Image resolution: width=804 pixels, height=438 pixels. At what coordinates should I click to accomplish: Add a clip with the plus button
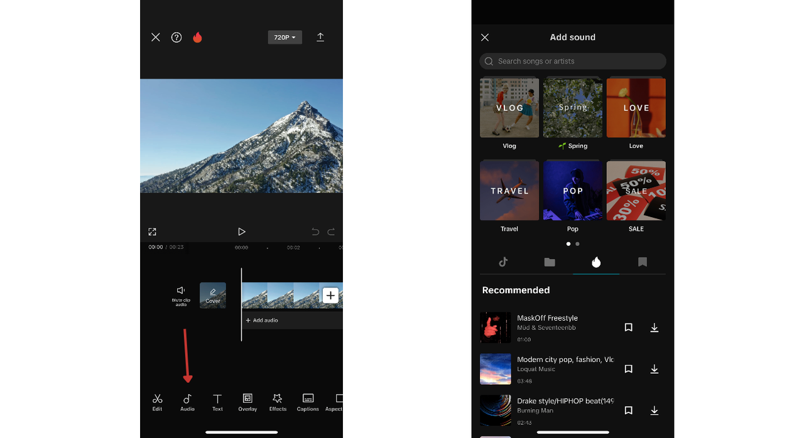(x=330, y=295)
